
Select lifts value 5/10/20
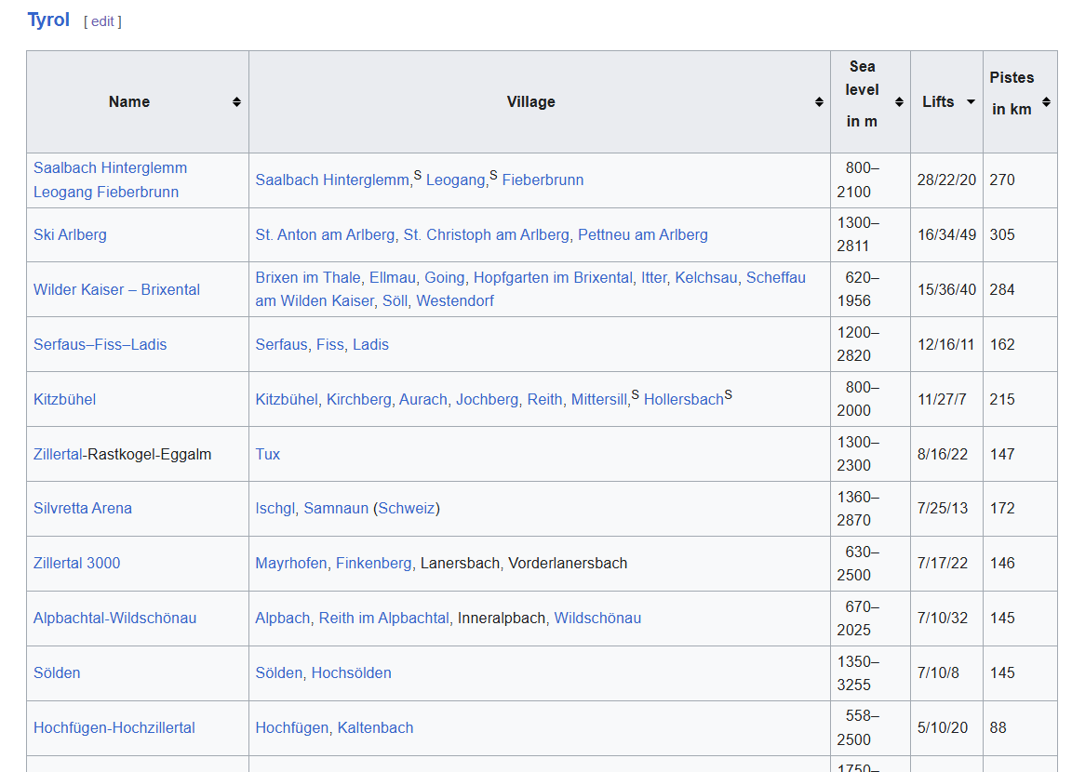[943, 727]
